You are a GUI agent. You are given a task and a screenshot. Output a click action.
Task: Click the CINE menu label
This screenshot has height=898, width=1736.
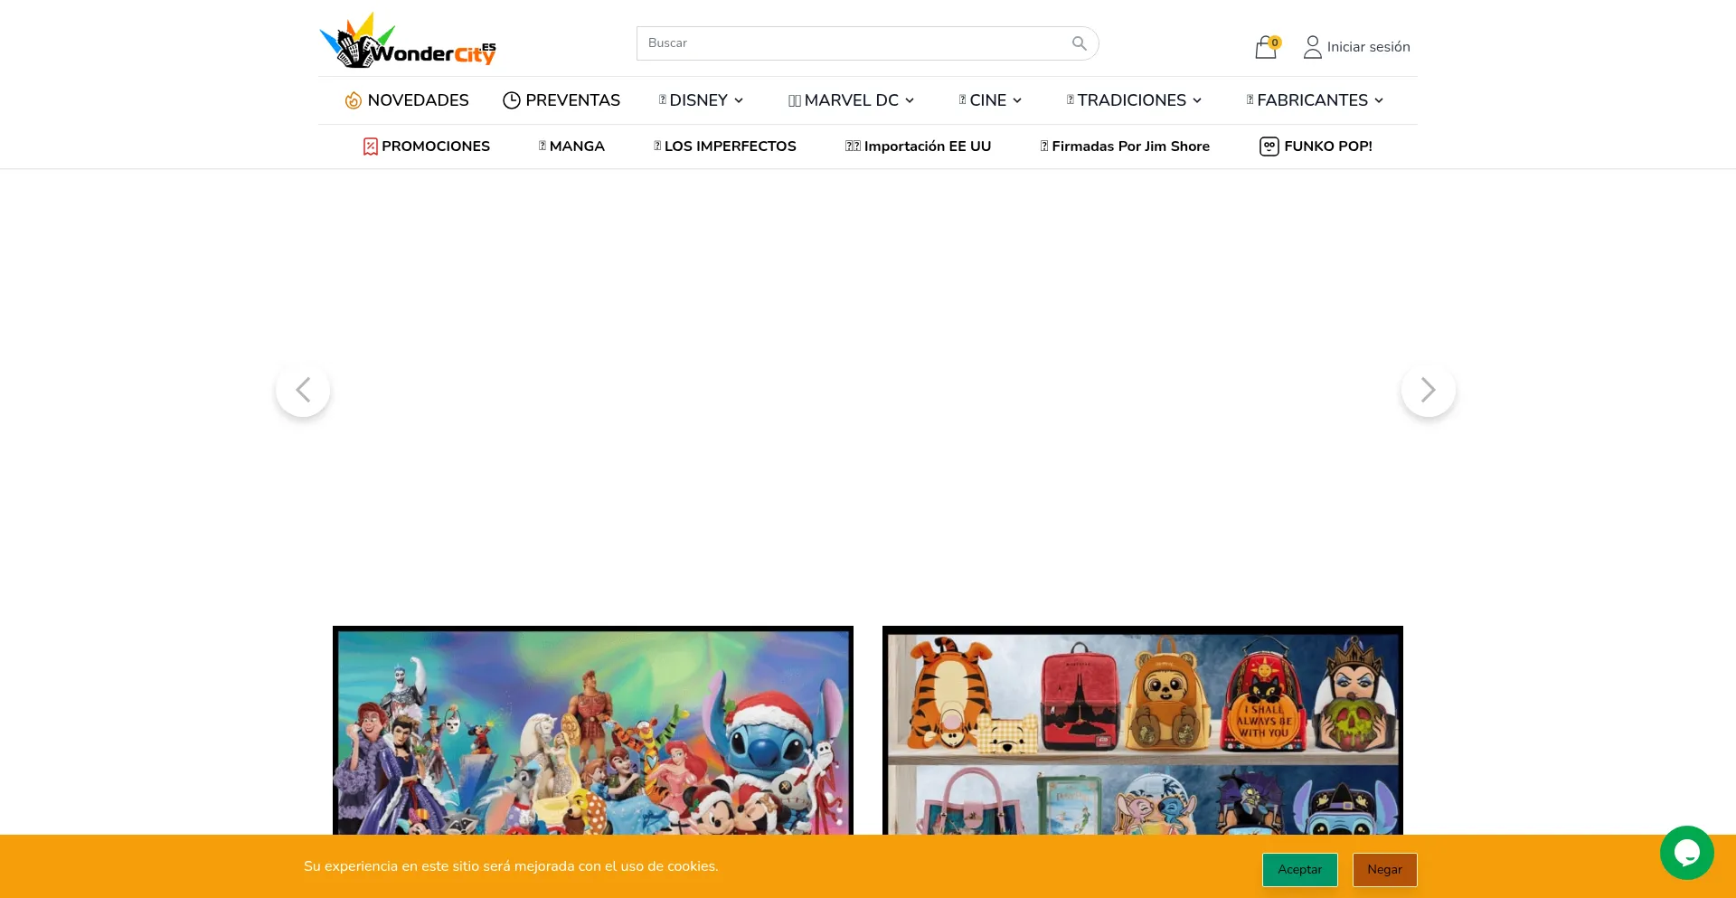(x=987, y=100)
